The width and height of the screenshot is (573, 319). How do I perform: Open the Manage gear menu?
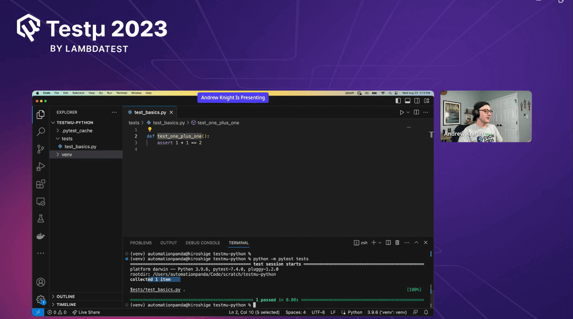point(41,300)
